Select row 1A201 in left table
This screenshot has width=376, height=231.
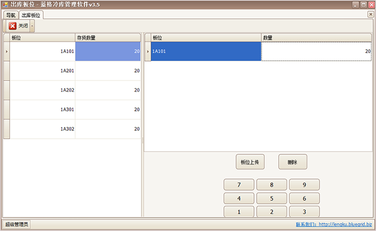pyautogui.click(x=43, y=71)
